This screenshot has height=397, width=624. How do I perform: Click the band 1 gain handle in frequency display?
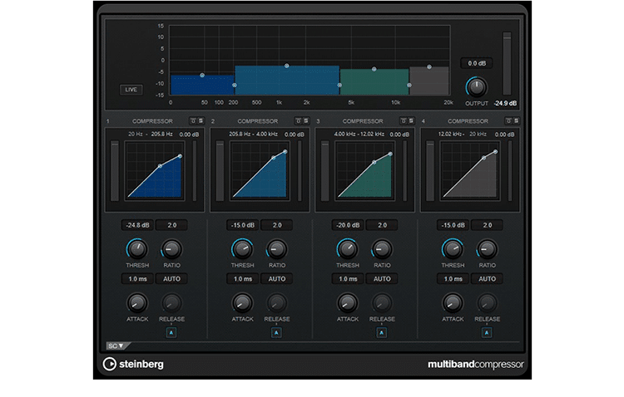pos(202,75)
